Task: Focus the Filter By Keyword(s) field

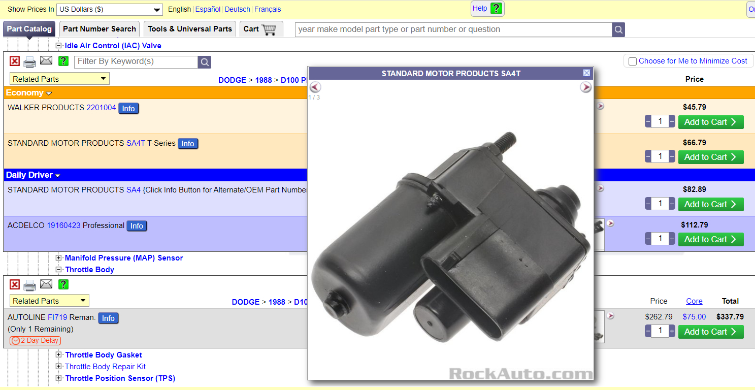Action: (x=136, y=62)
